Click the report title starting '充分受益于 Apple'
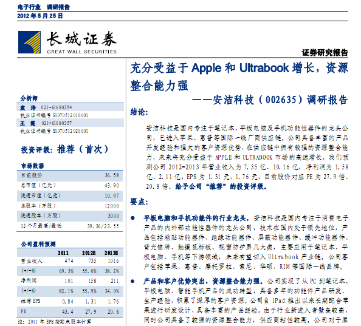 tap(239, 76)
